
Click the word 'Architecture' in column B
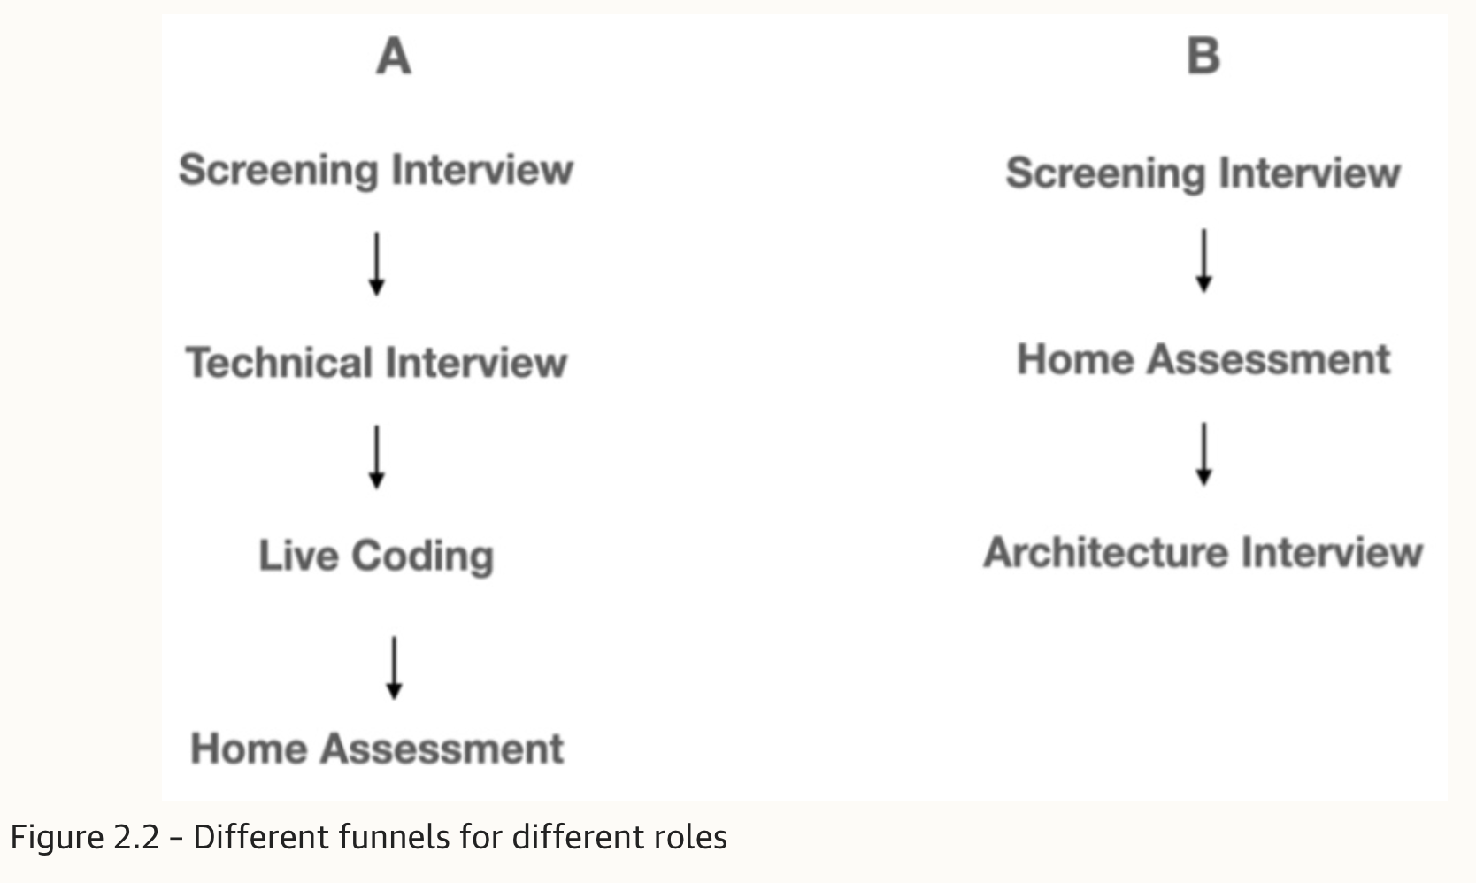[x=1106, y=552]
